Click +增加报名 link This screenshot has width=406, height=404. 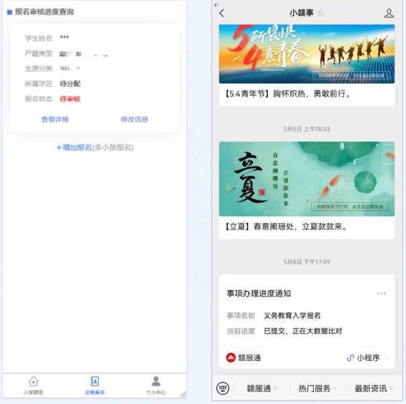click(74, 148)
